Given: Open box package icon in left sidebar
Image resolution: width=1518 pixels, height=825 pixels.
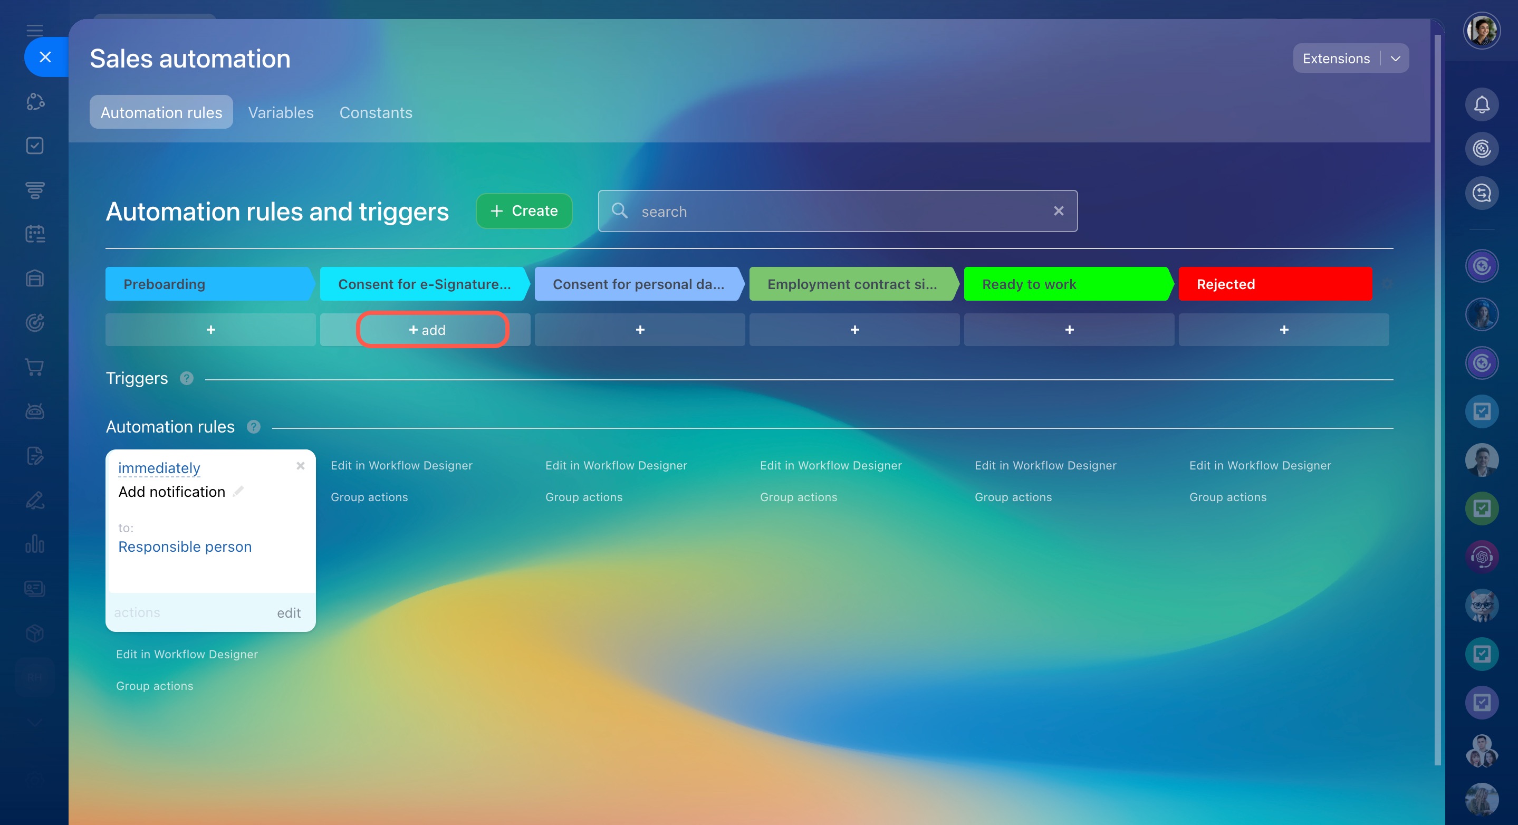Looking at the screenshot, I should pyautogui.click(x=35, y=633).
